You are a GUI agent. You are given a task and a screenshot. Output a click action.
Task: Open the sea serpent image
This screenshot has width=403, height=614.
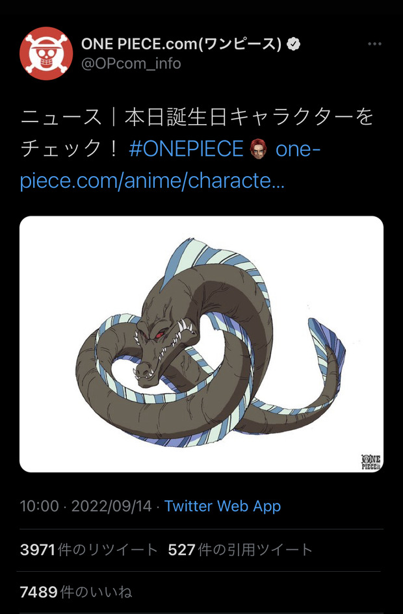pyautogui.click(x=201, y=344)
